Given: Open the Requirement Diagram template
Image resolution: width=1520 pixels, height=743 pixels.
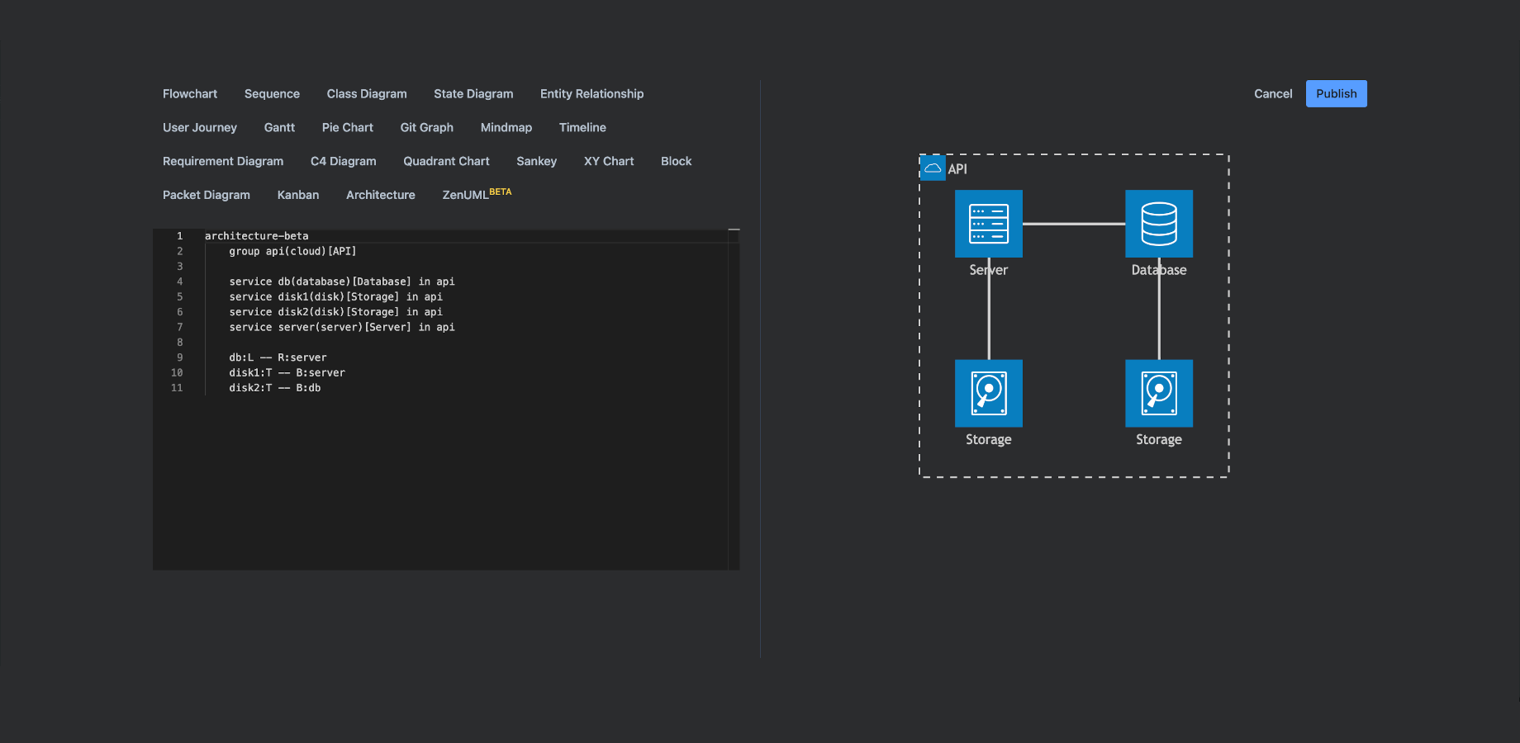Looking at the screenshot, I should 223,162.
